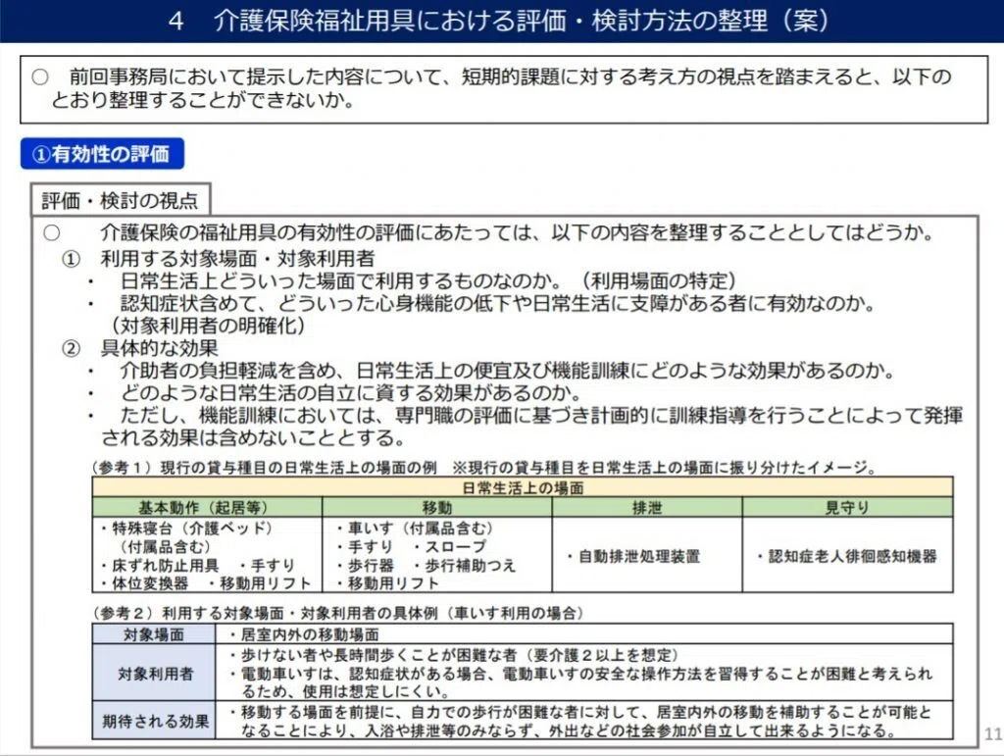1004x756 pixels.
Task: Click the green column header '移動'
Action: (x=436, y=508)
